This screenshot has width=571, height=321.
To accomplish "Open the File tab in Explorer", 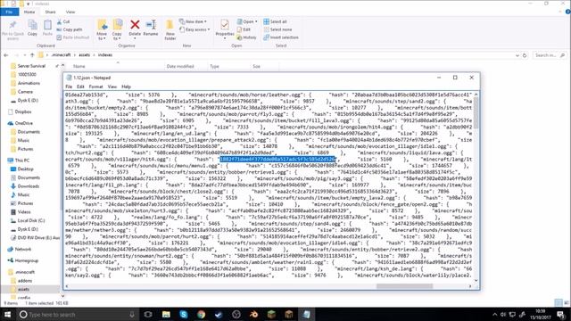I will point(10,12).
